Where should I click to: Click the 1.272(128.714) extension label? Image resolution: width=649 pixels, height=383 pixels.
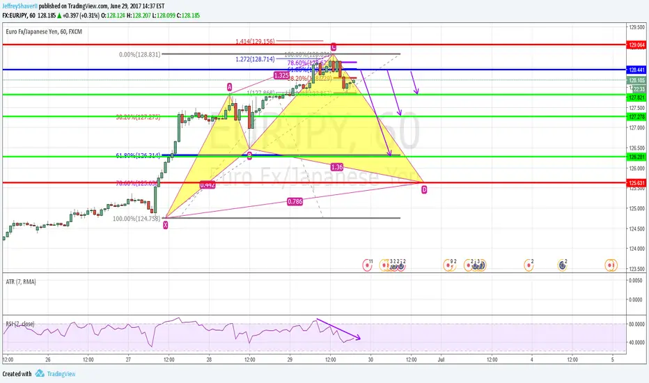pos(255,59)
